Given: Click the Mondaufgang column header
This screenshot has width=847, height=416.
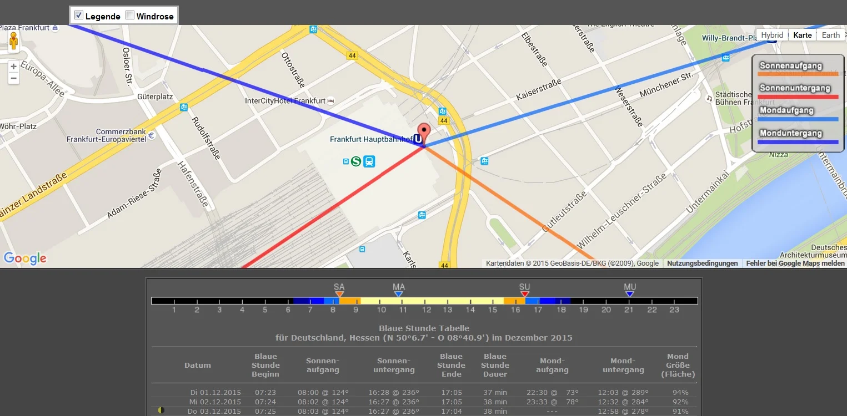Looking at the screenshot, I should point(552,365).
